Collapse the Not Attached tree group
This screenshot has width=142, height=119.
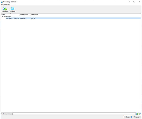(2, 16)
